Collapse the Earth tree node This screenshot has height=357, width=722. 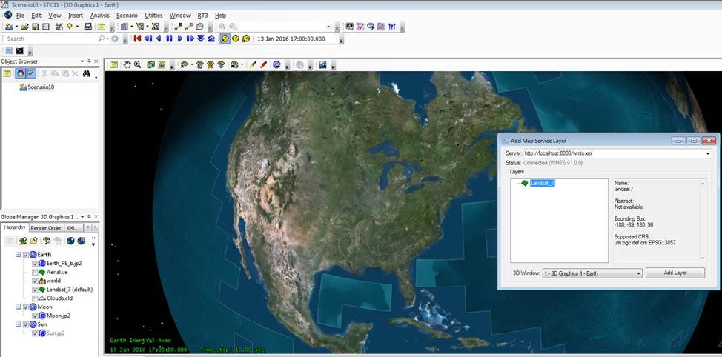pos(19,254)
